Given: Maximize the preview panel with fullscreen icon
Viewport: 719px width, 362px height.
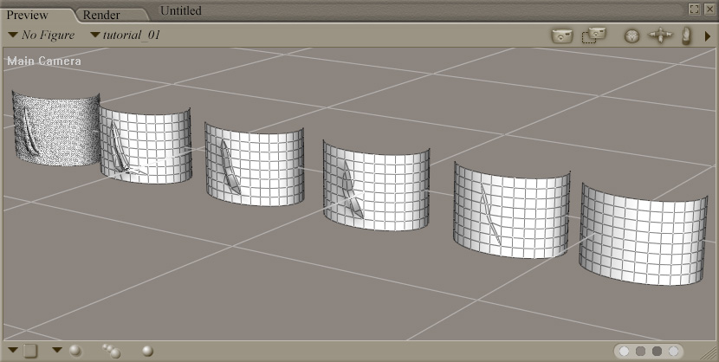Looking at the screenshot, I should (x=694, y=9).
